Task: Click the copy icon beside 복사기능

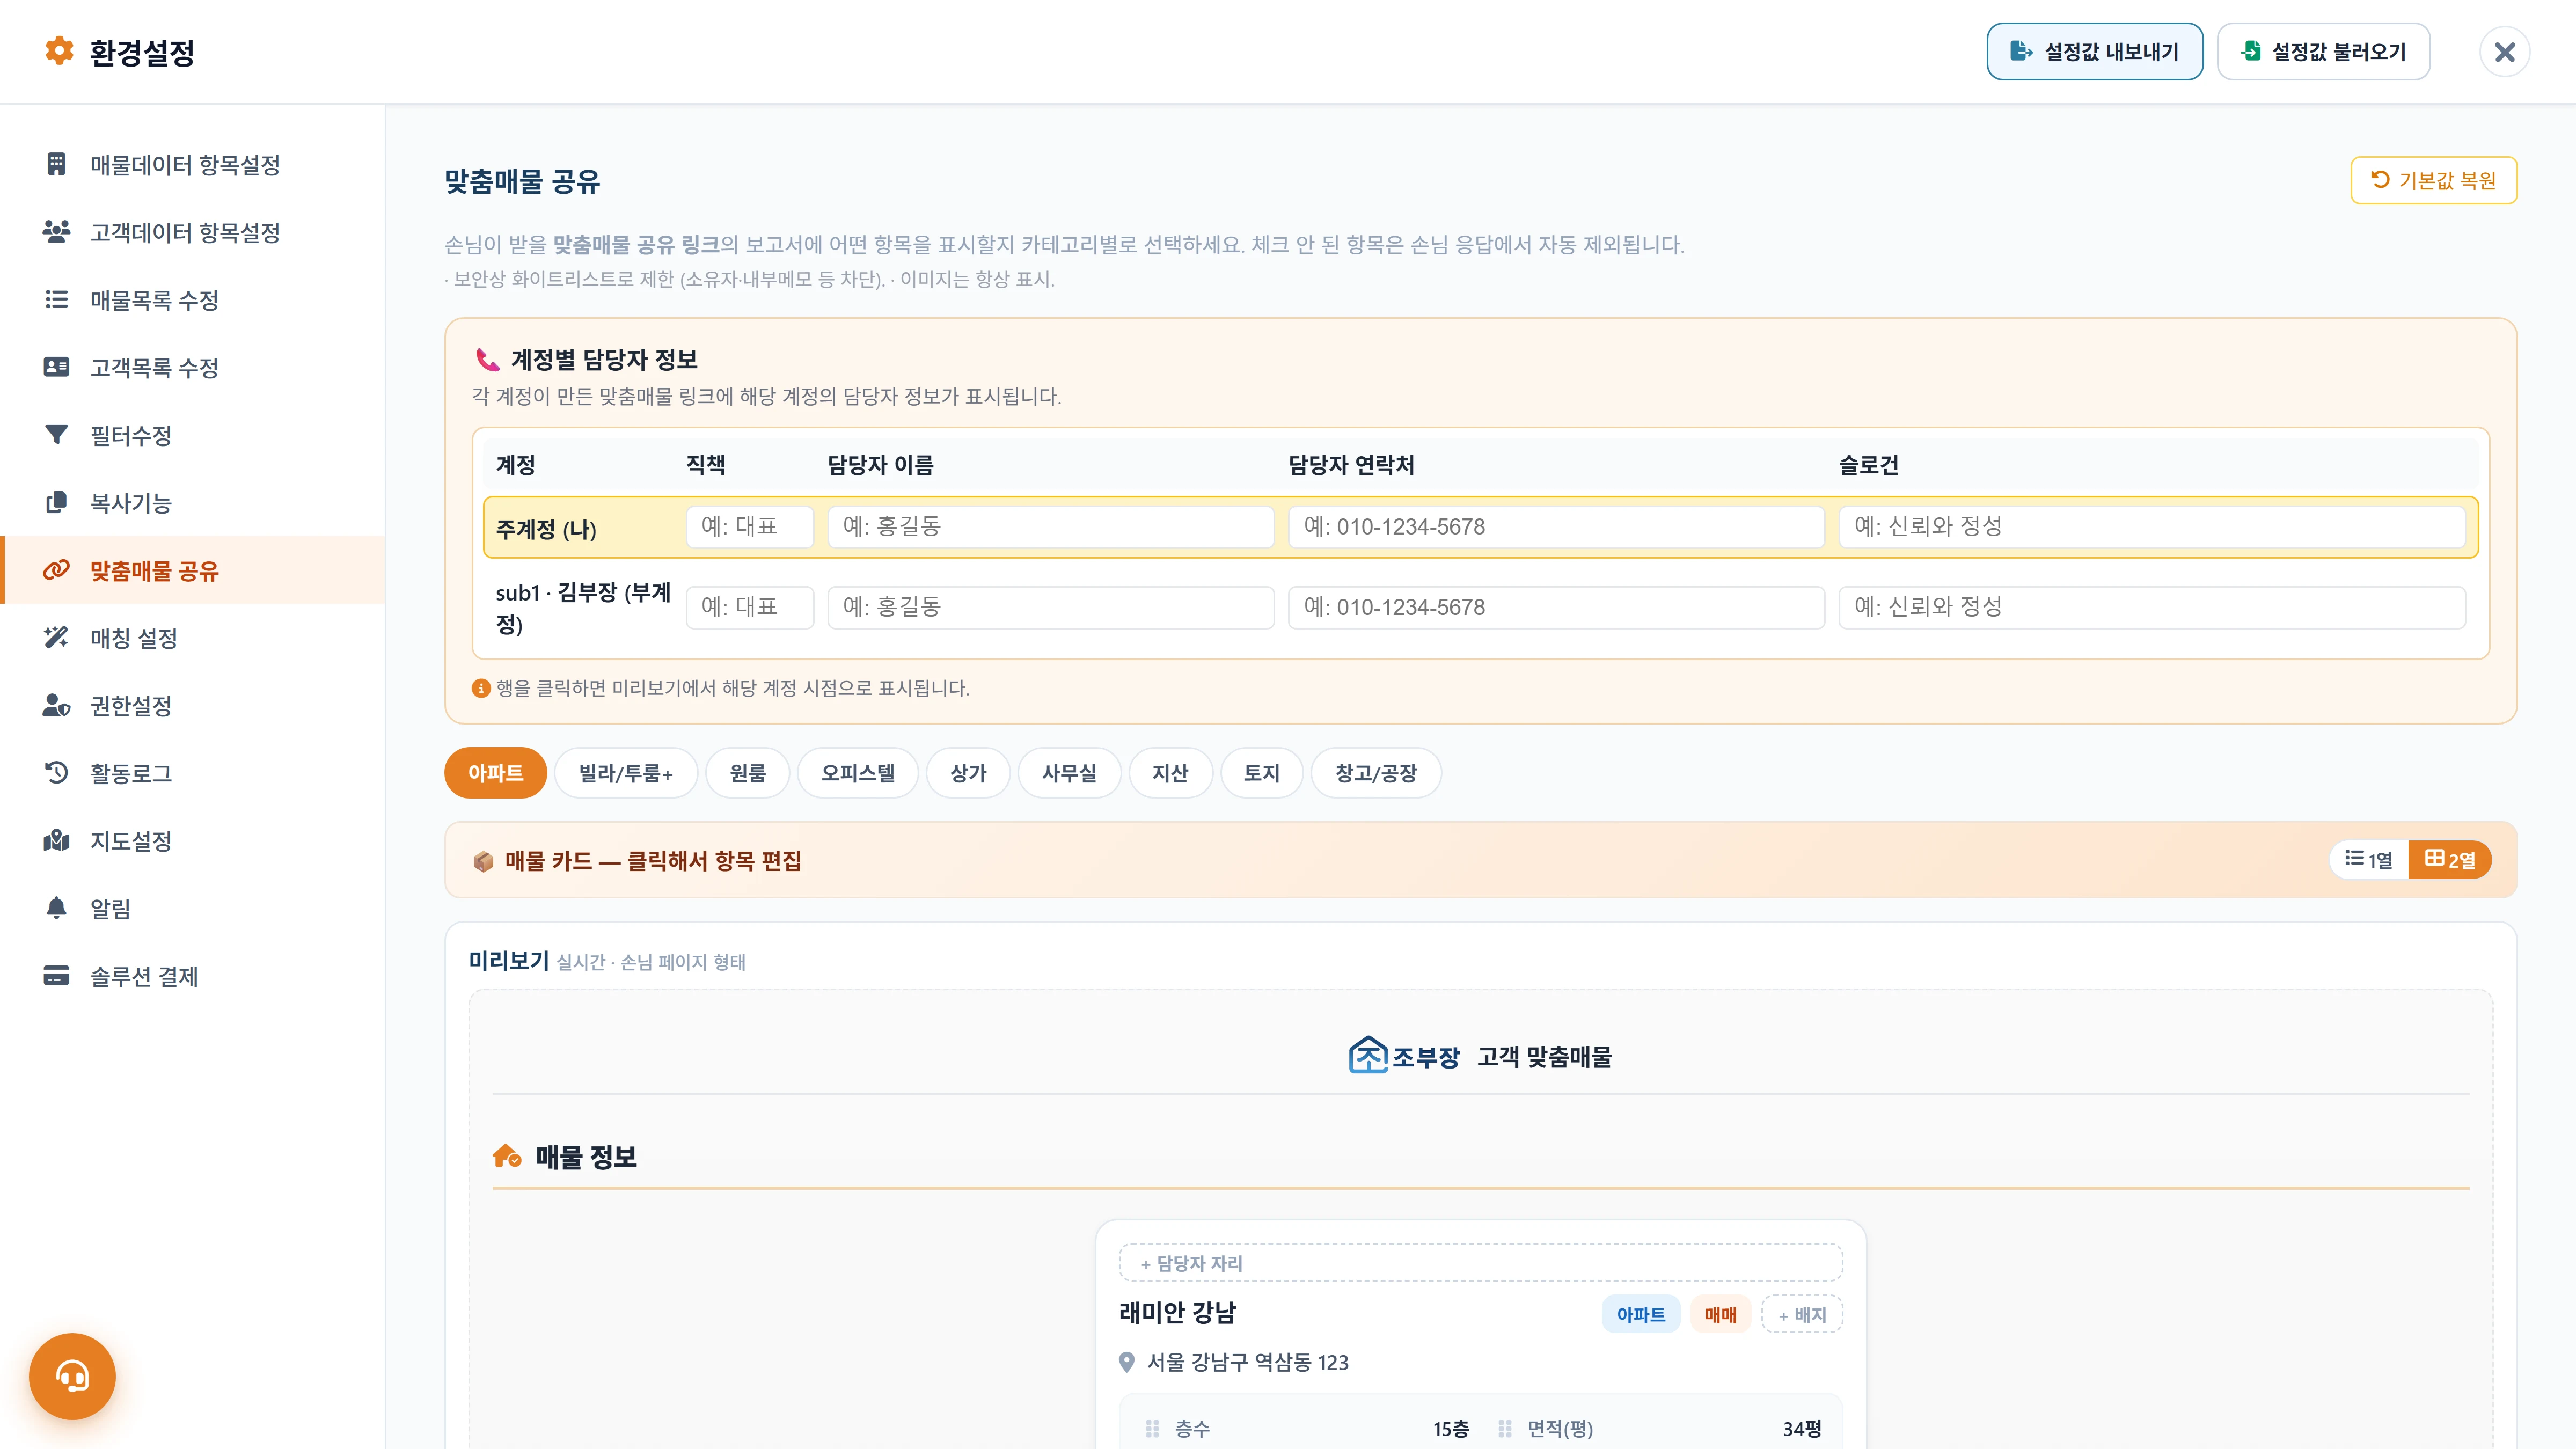Action: [x=56, y=502]
